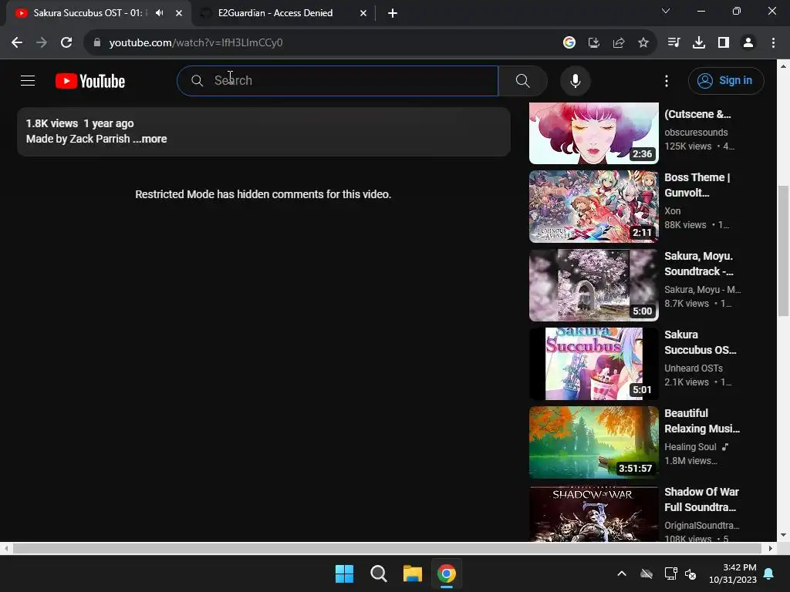Close the E2Guardian tab
Screen dimensions: 790x592
coord(363,13)
